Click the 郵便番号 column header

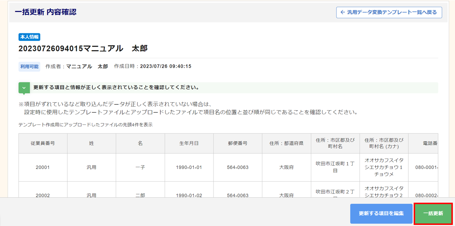click(x=238, y=143)
